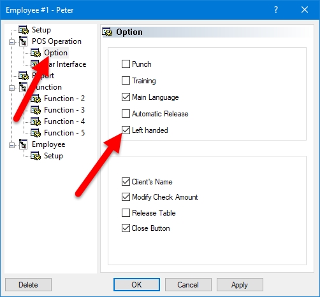Click the Apply button
This screenshot has width=320, height=297.
coord(240,285)
